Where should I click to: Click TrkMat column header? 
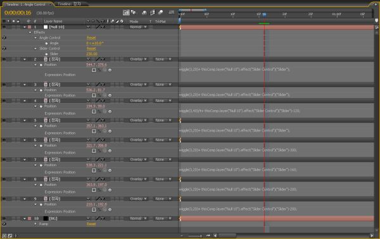(160, 21)
